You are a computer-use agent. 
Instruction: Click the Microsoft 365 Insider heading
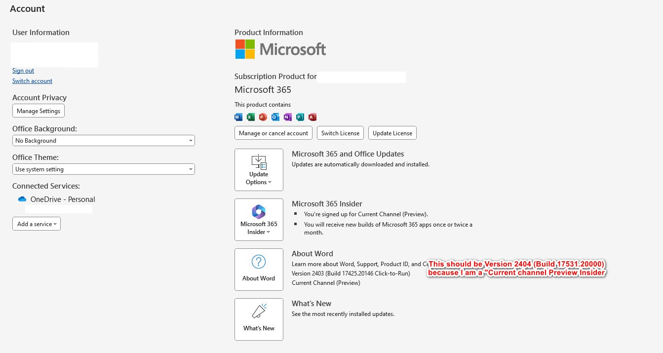click(x=327, y=204)
